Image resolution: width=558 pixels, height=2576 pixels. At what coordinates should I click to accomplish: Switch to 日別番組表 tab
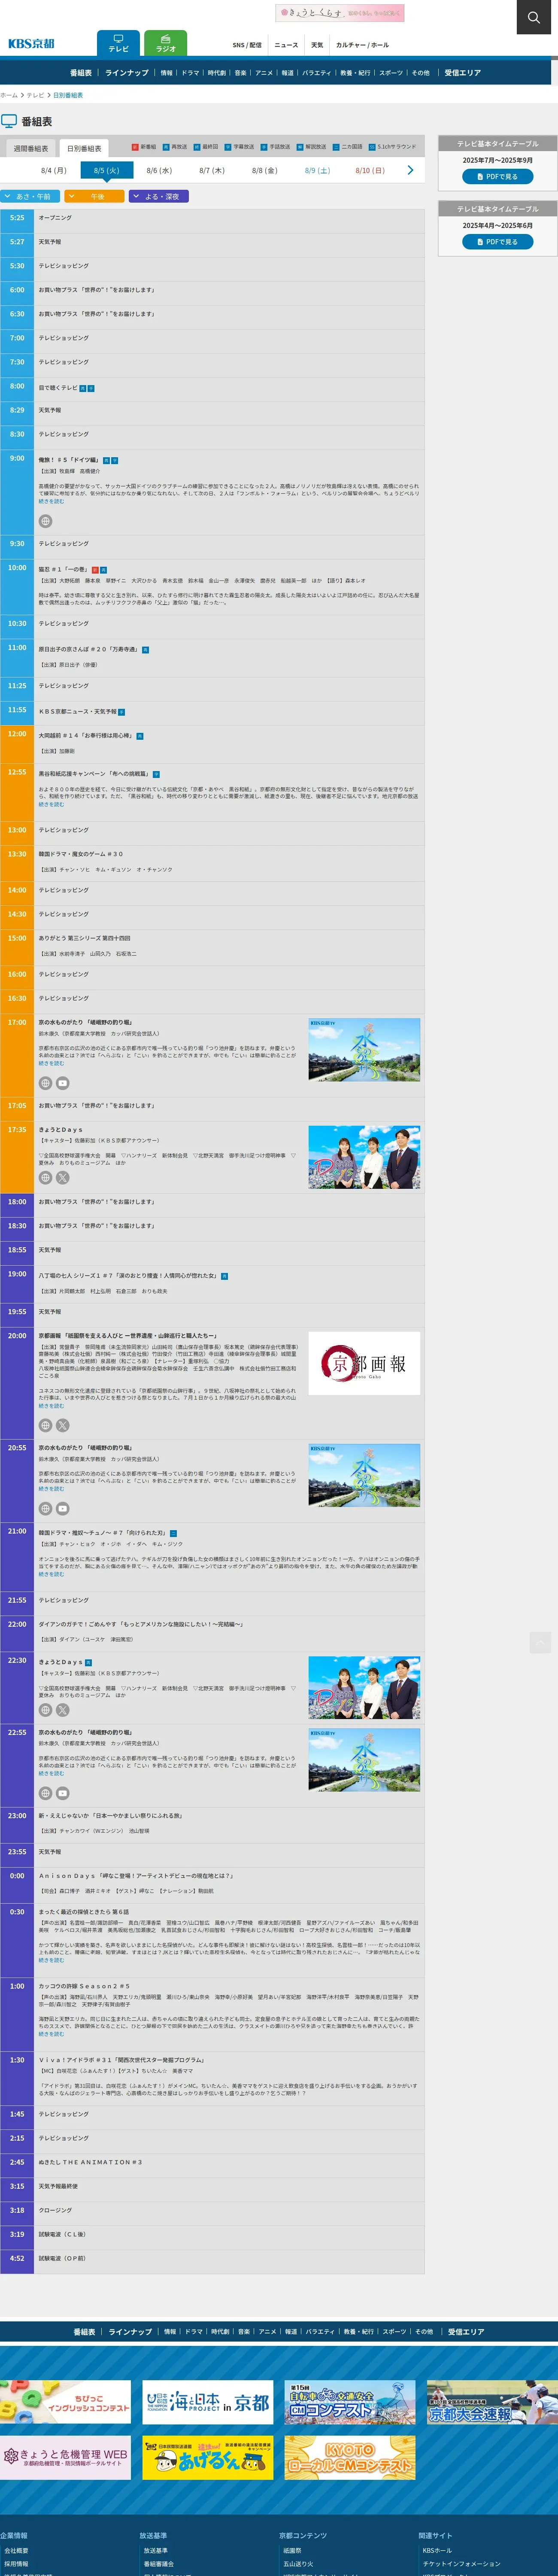pyautogui.click(x=84, y=148)
